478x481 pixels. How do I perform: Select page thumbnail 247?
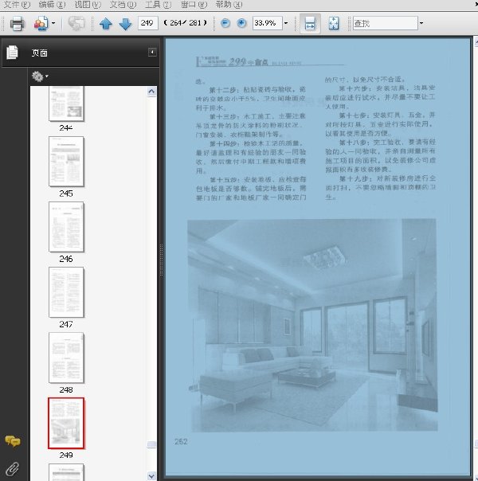coord(66,292)
